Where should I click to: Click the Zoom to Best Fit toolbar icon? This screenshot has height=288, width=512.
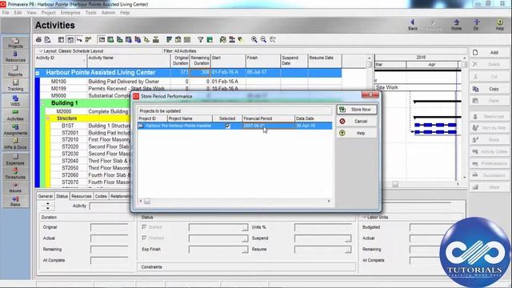coord(273,39)
